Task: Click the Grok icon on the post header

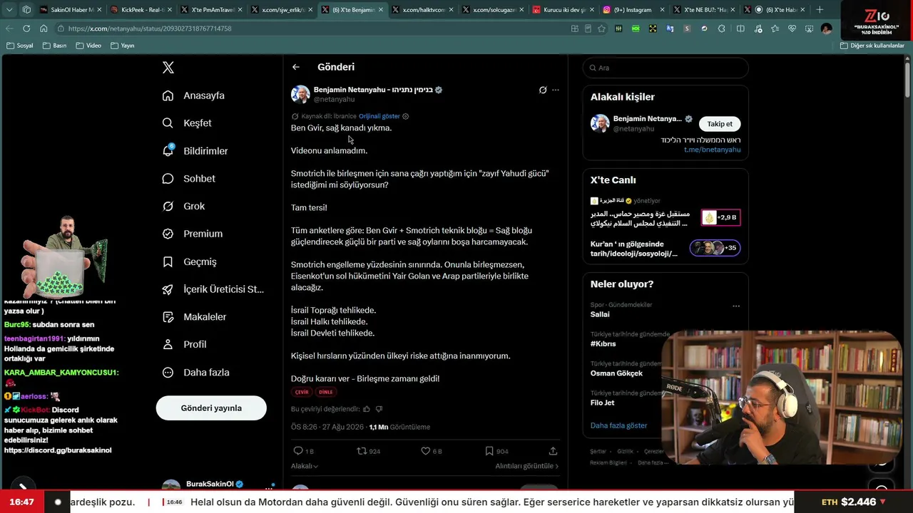Action: [x=543, y=90]
